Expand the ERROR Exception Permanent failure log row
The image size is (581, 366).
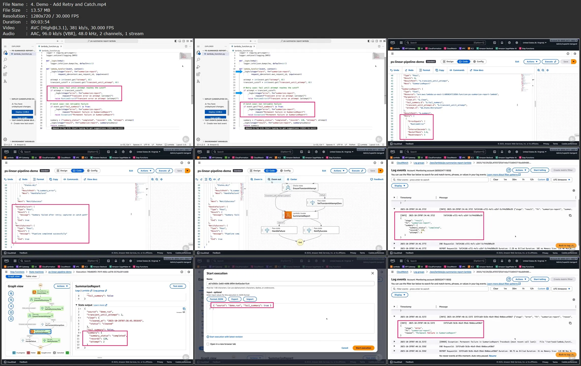pyautogui.click(x=394, y=342)
